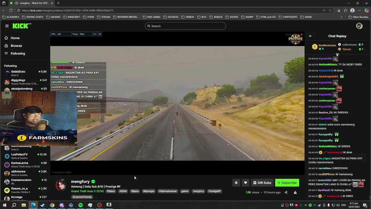Collapse the Chat Replay panel
371x209 pixels.
click(310, 36)
